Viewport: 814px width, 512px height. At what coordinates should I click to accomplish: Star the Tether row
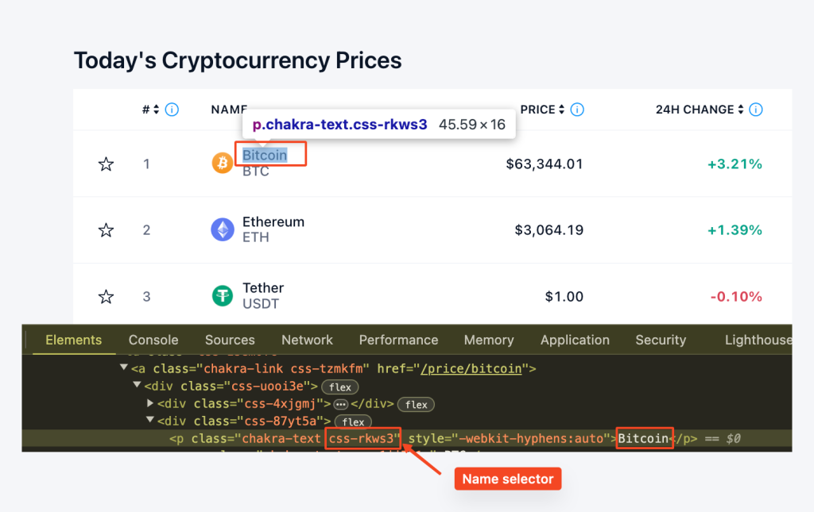[106, 296]
